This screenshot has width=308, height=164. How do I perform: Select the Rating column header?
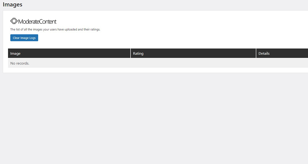(193, 53)
